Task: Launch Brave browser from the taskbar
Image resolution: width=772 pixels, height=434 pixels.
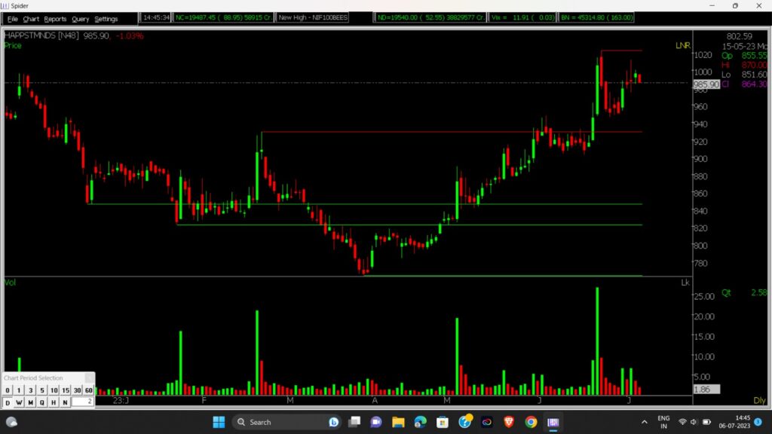Action: [x=509, y=422]
